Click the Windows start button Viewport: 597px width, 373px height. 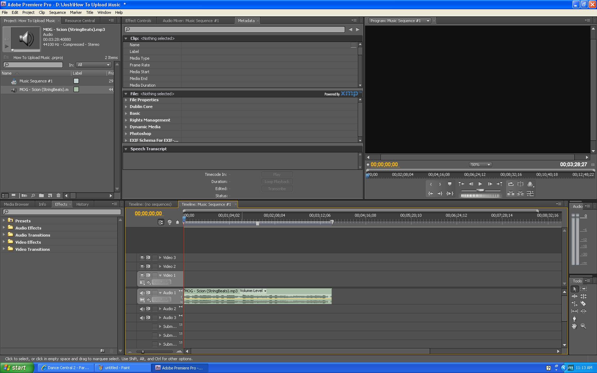(x=17, y=368)
